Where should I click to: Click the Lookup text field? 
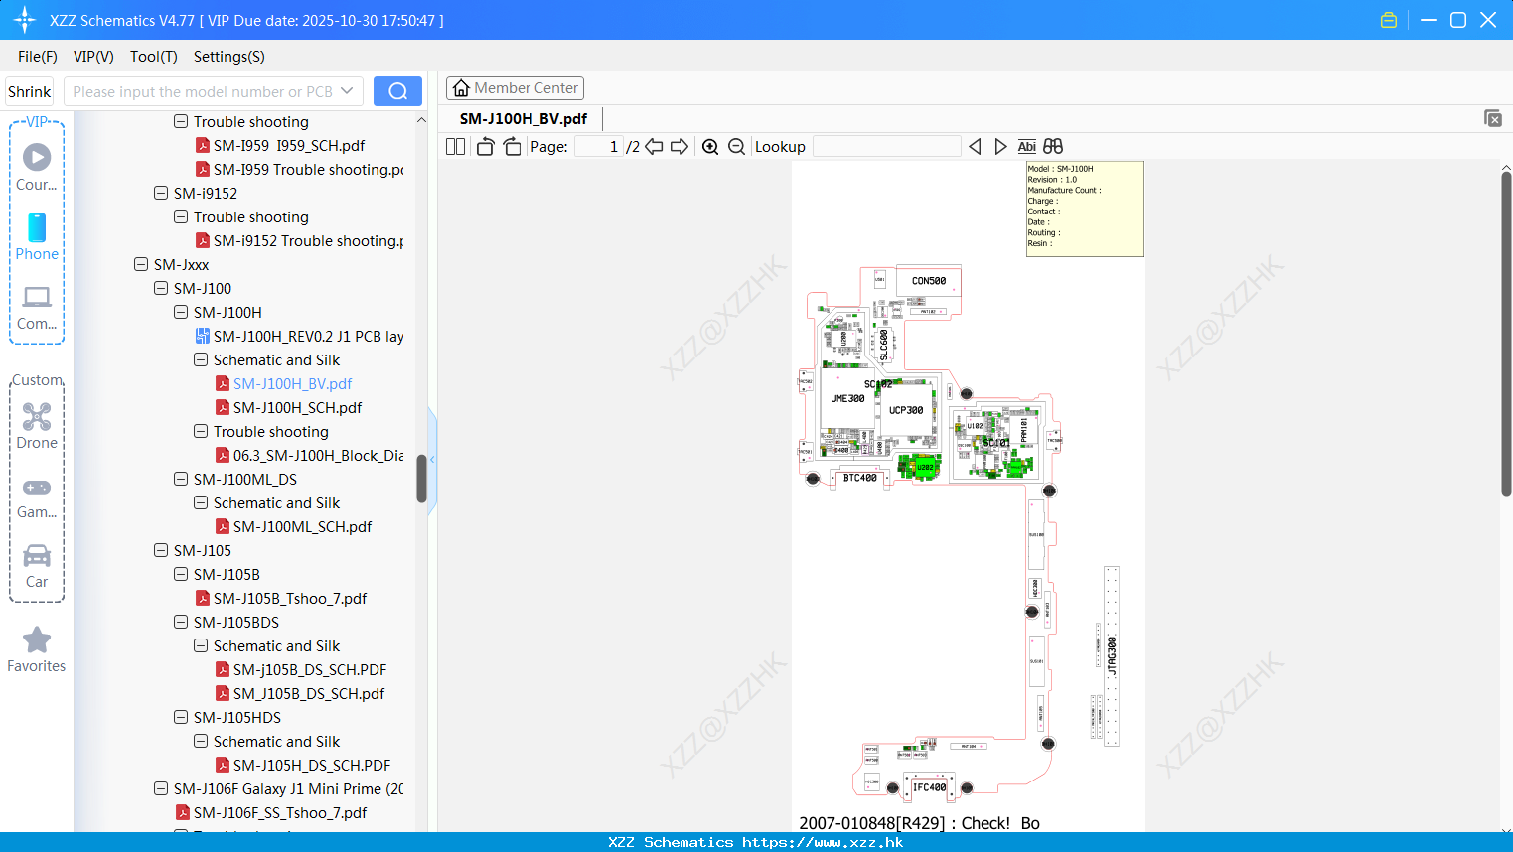(x=887, y=147)
